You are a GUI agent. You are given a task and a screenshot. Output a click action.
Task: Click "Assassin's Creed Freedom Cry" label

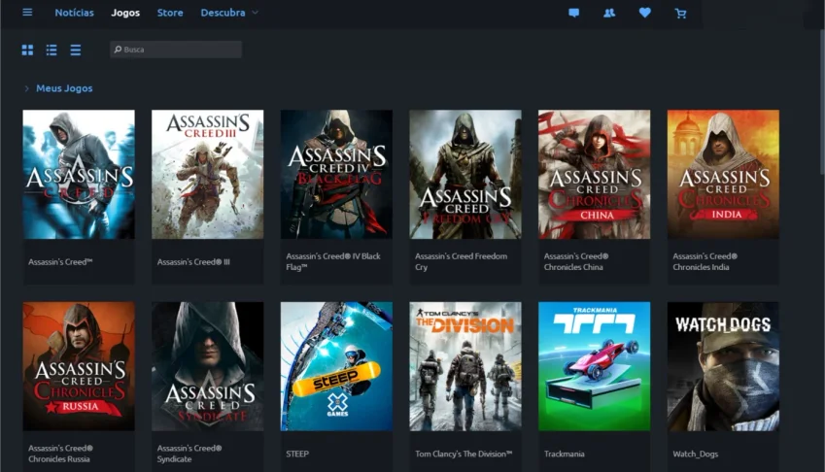coord(461,262)
